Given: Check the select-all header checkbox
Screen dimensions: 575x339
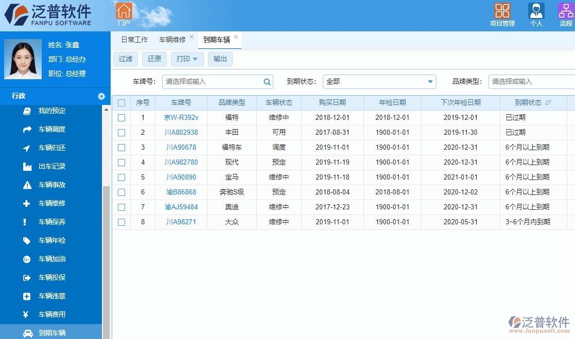Looking at the screenshot, I should tap(121, 102).
